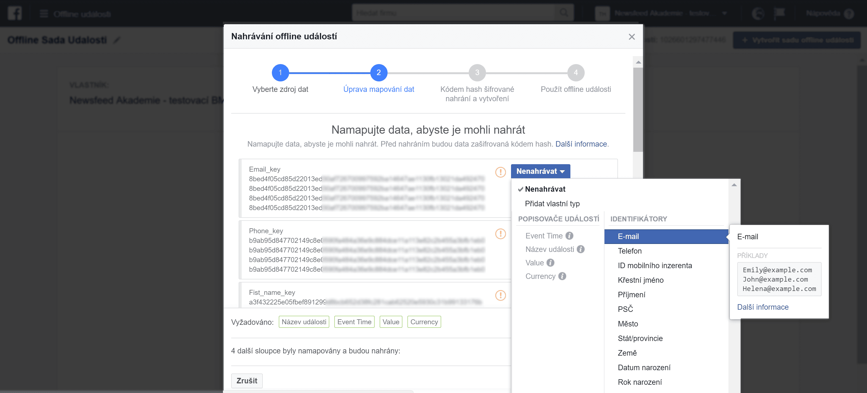Choose 'Přidat vlastní typ' from the menu
The width and height of the screenshot is (867, 393).
coord(552,204)
